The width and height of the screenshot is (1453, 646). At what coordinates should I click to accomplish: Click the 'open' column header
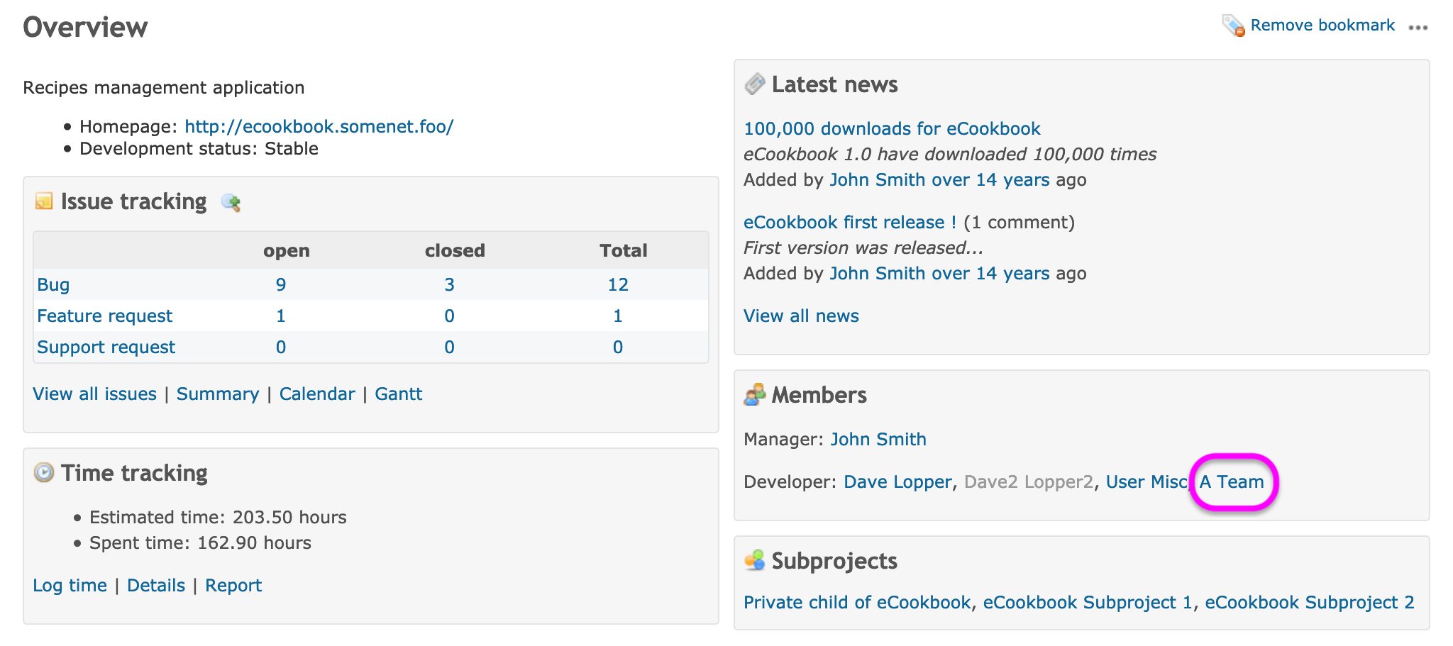pyautogui.click(x=287, y=250)
